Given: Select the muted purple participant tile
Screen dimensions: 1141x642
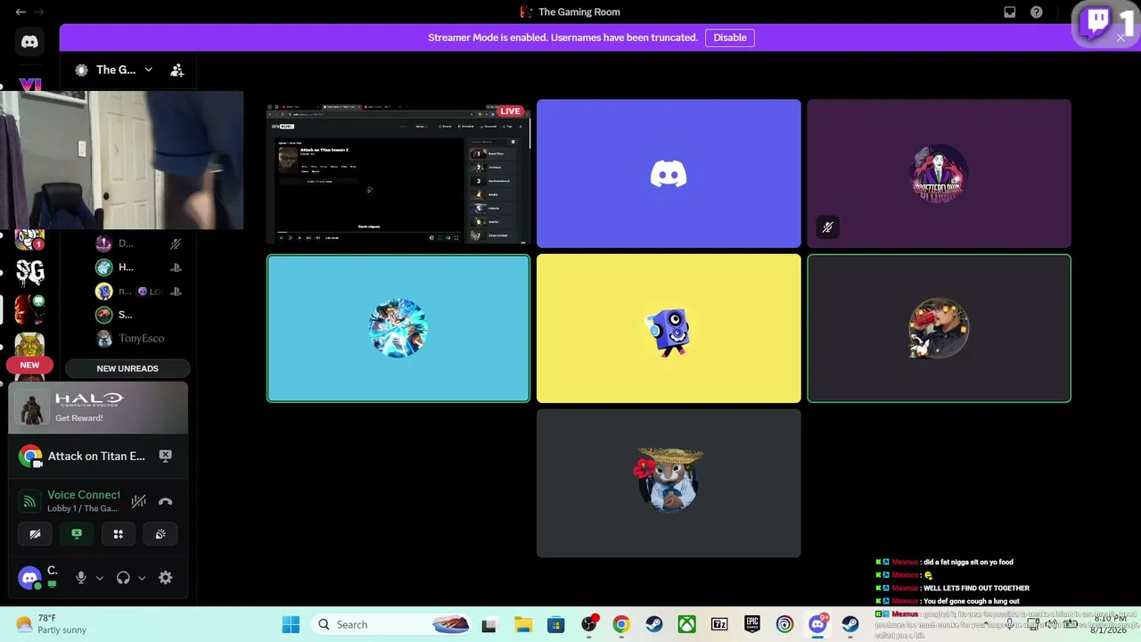Looking at the screenshot, I should click(x=939, y=173).
